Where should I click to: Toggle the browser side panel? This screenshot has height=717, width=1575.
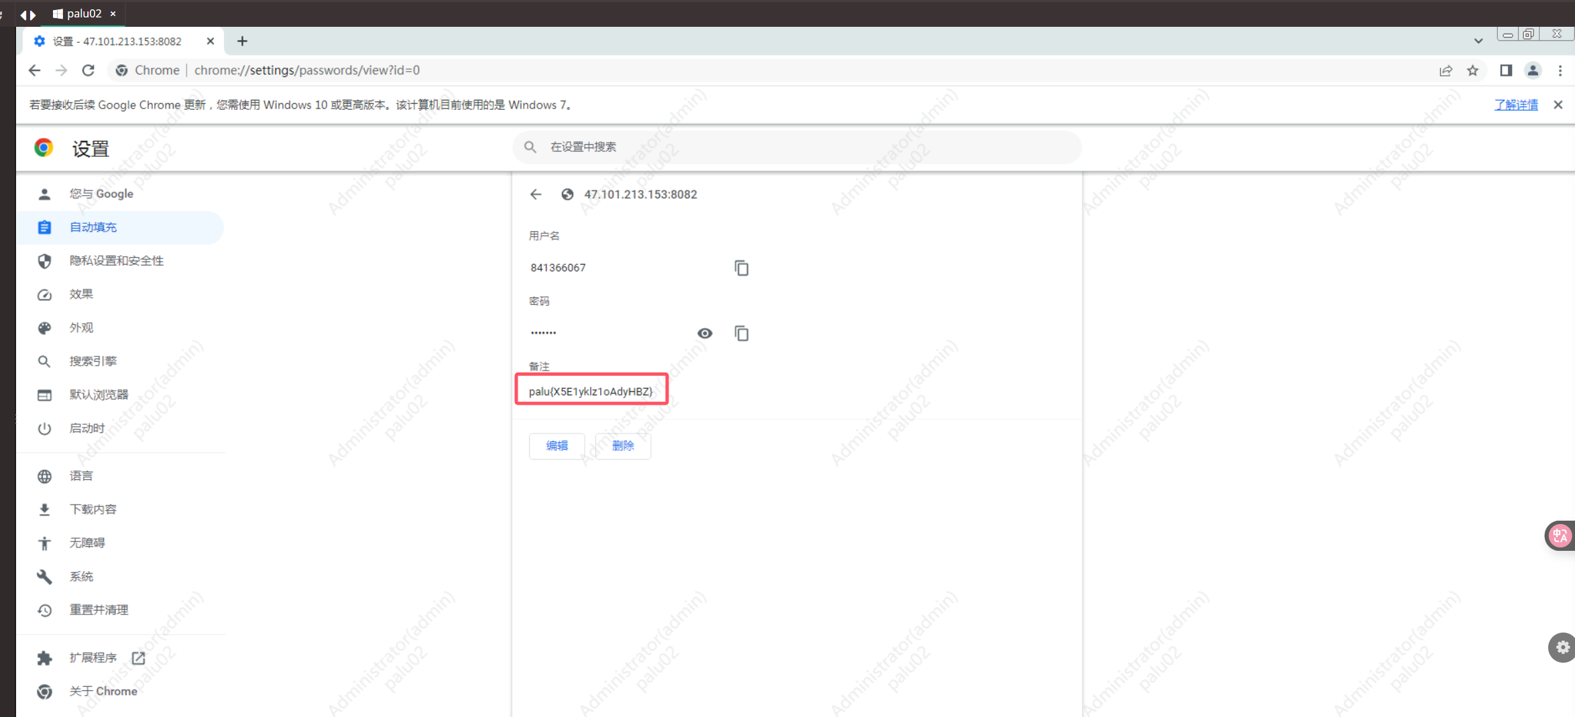pyautogui.click(x=1506, y=70)
